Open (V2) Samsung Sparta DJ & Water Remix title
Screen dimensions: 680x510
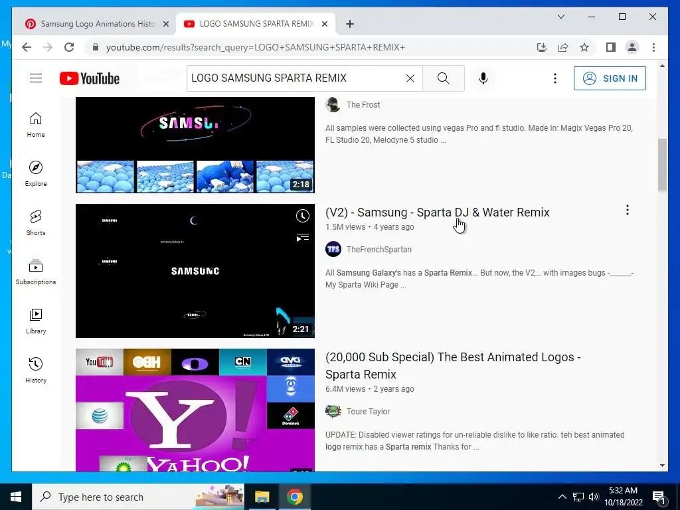pyautogui.click(x=437, y=212)
